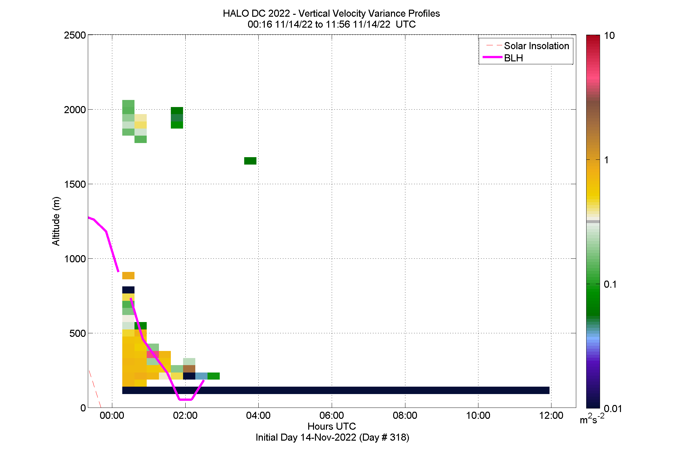Click the colorbar tick label '0.1'

[610, 284]
